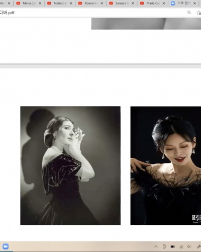Screen dimensions: 201x252
Task: Select the color photo of woman with earrings
Action: coord(166,166)
